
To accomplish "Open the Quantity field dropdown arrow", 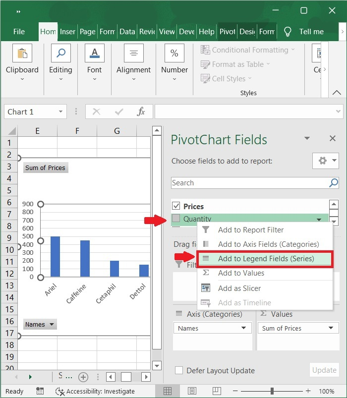I will tap(319, 220).
